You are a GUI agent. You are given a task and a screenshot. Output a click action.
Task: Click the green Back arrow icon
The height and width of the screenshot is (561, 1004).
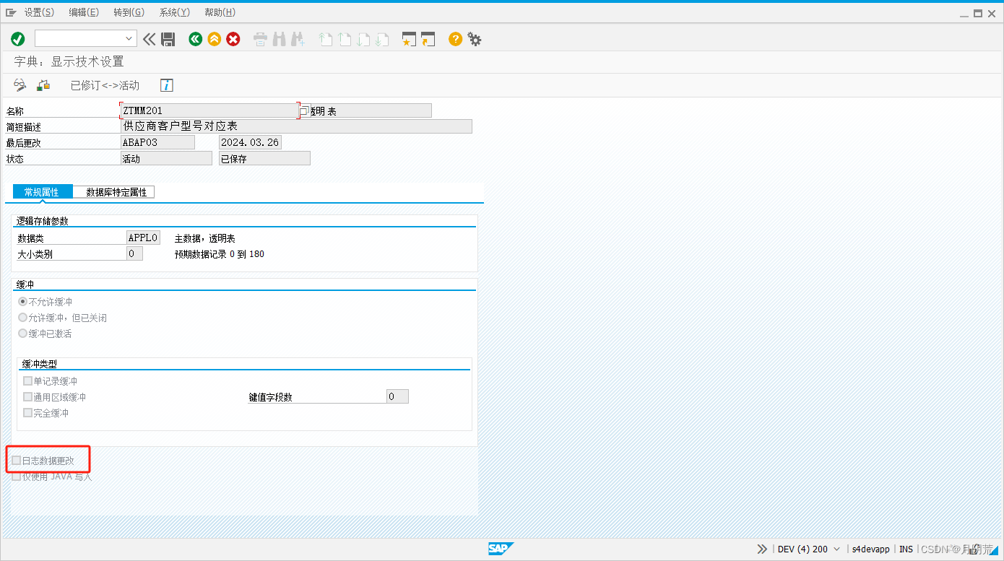[195, 39]
